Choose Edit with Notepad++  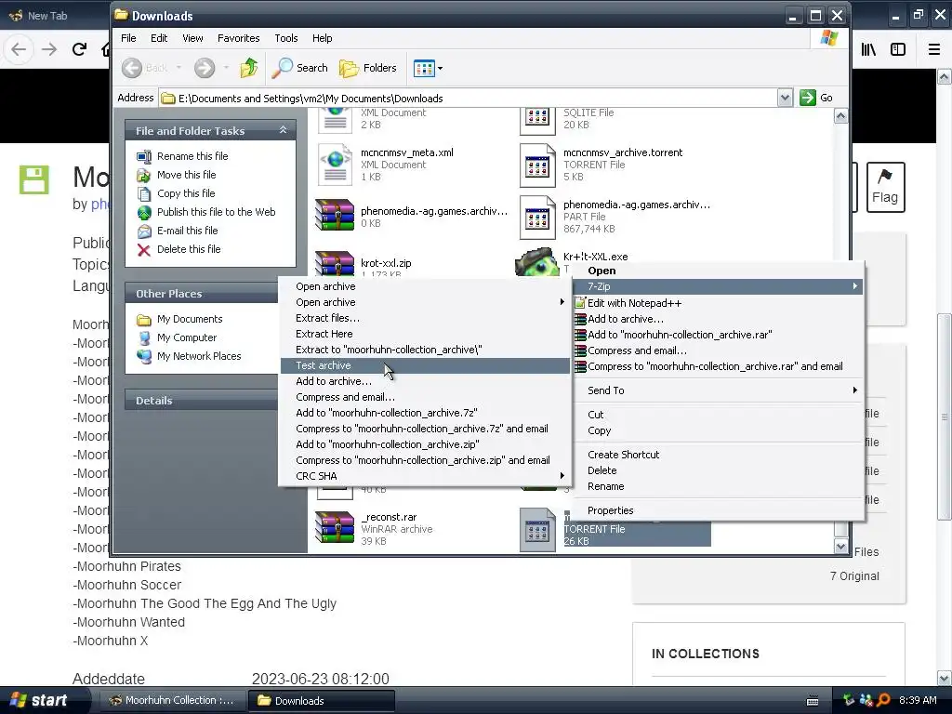[719, 303]
